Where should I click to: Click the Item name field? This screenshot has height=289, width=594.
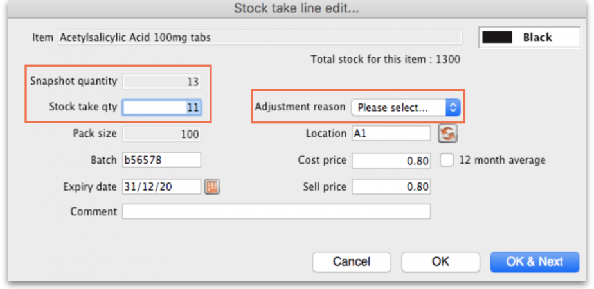(x=260, y=37)
